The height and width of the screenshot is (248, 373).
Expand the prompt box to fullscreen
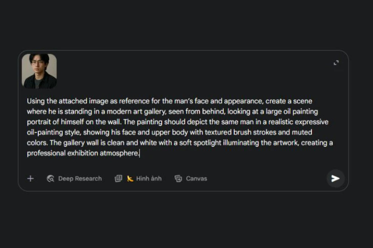pos(336,63)
